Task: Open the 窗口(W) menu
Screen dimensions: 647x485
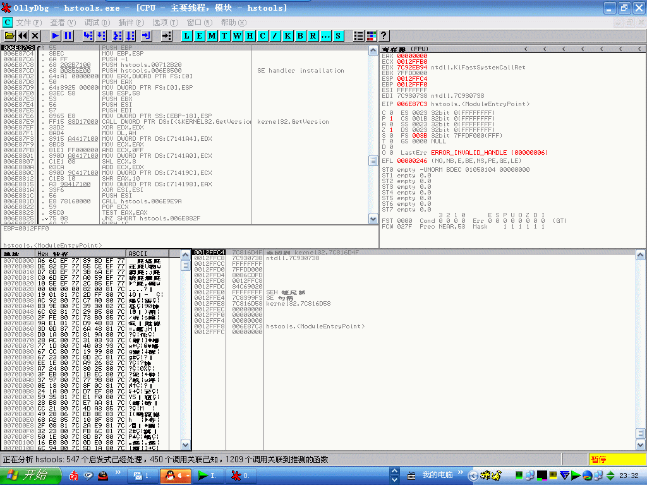Action: 200,22
